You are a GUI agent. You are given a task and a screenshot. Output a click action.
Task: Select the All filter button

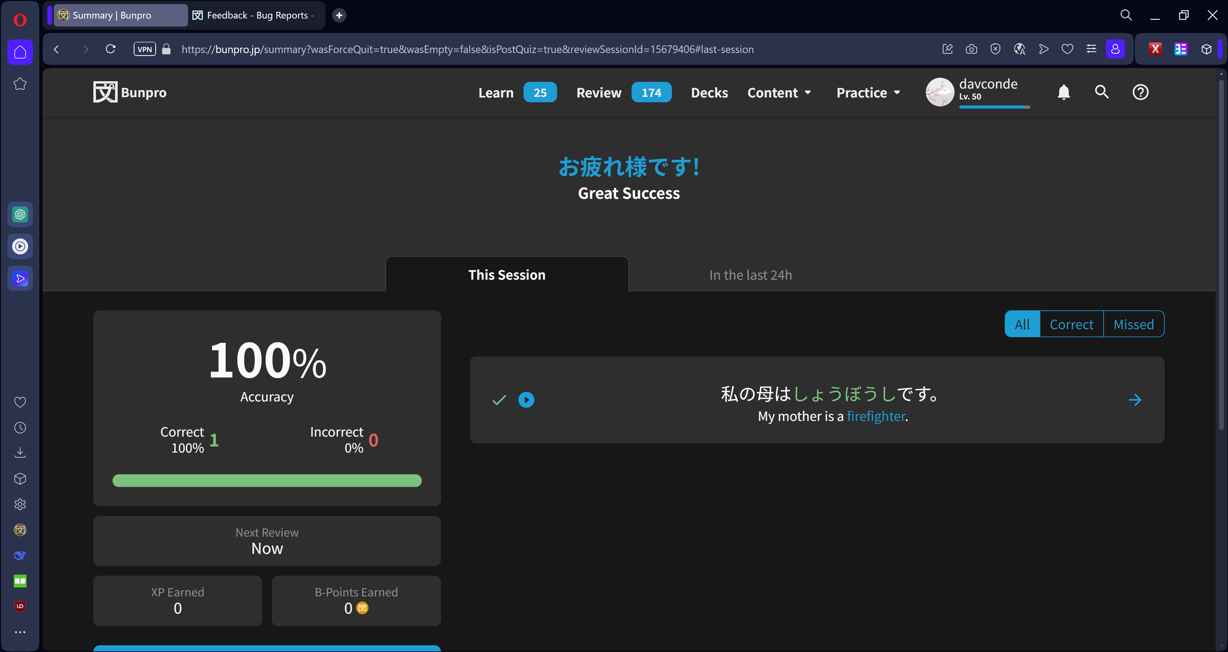point(1022,324)
